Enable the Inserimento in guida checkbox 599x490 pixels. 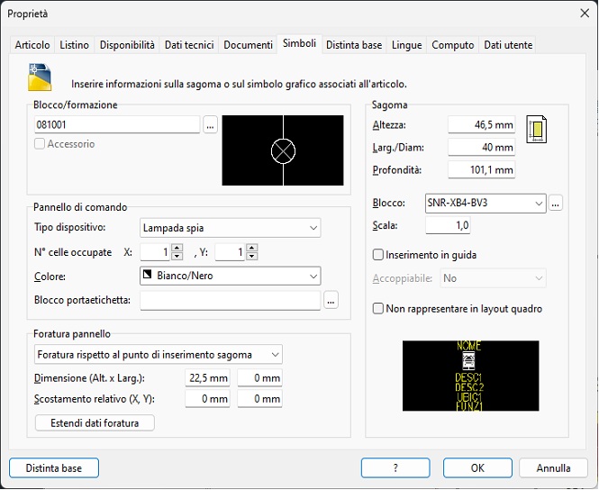point(379,255)
